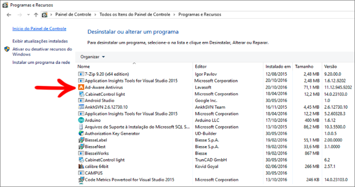Click the UD-Builder editor cell
This screenshot has height=187, width=355.
pos(206,134)
